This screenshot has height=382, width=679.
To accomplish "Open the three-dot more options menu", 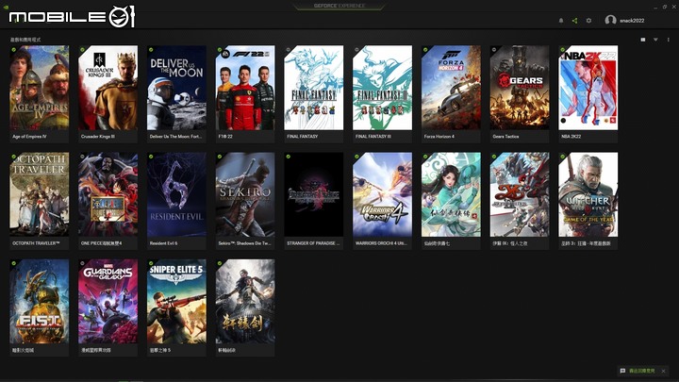I will 669,40.
